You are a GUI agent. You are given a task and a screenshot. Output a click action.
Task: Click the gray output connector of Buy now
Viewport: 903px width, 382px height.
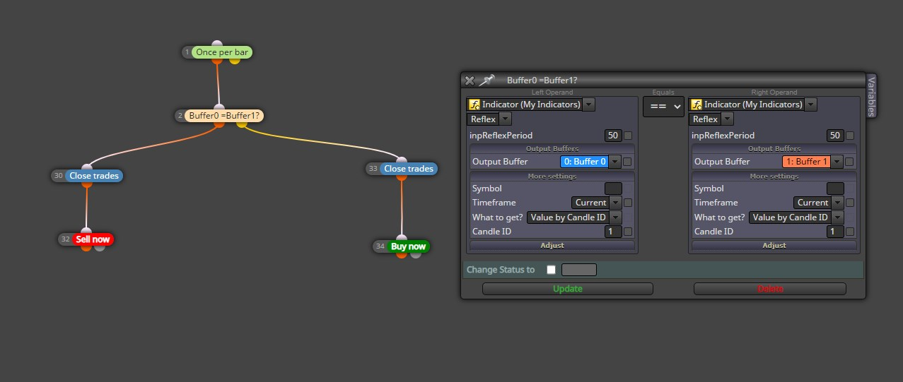[415, 254]
